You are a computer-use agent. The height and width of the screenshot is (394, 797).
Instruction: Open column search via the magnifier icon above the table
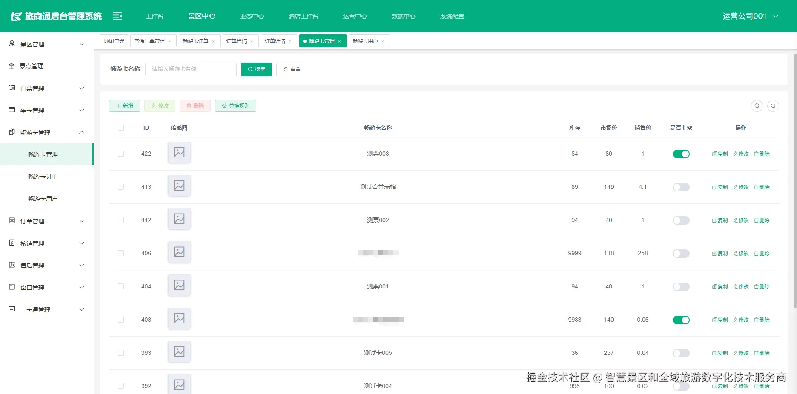coord(757,106)
